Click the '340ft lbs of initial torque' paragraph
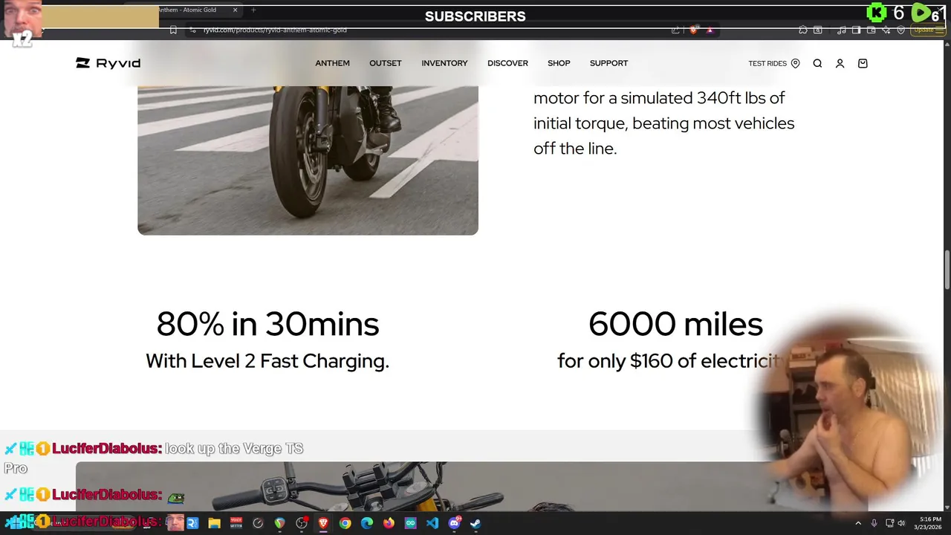 pos(664,123)
